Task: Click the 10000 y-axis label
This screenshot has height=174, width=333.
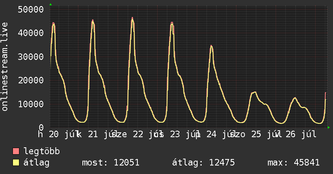Action: tap(31, 104)
